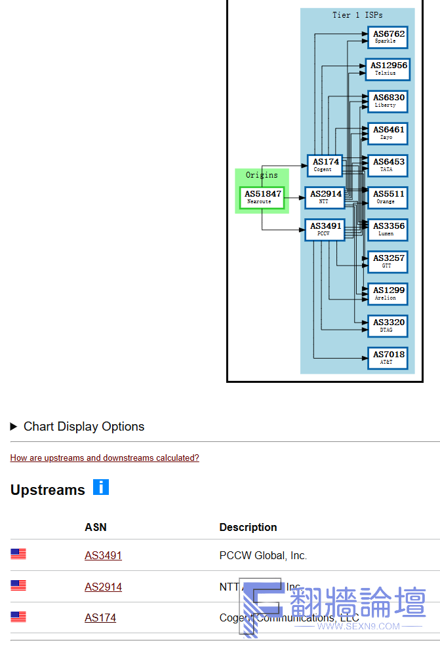Click the AS6762 Sparkle node

pos(388,37)
